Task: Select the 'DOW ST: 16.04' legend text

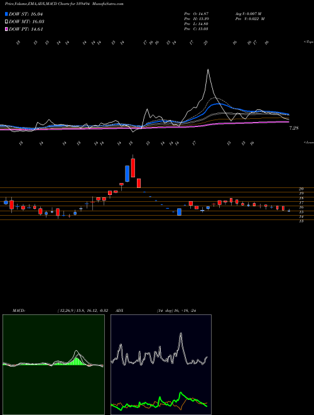Action: (26, 14)
